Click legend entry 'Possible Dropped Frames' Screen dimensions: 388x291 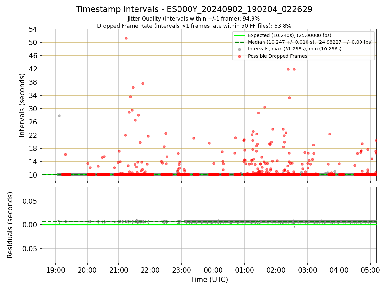pos(277,56)
